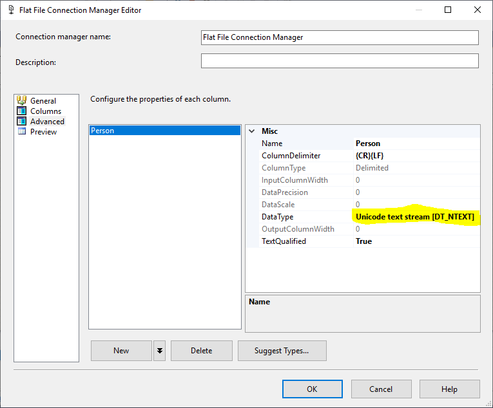Open the New button dropdown arrow
The width and height of the screenshot is (493, 408).
(x=160, y=351)
